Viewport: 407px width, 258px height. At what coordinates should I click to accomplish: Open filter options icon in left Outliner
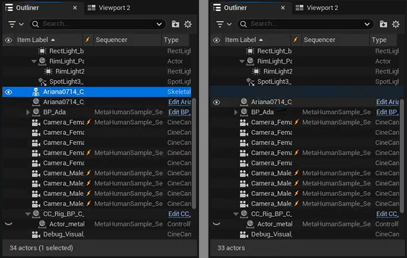click(15, 24)
